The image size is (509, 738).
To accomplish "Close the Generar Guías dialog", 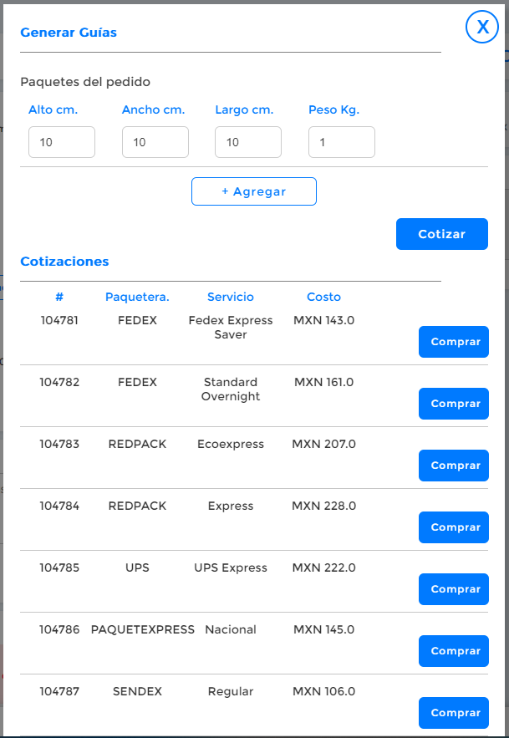I will click(x=482, y=28).
